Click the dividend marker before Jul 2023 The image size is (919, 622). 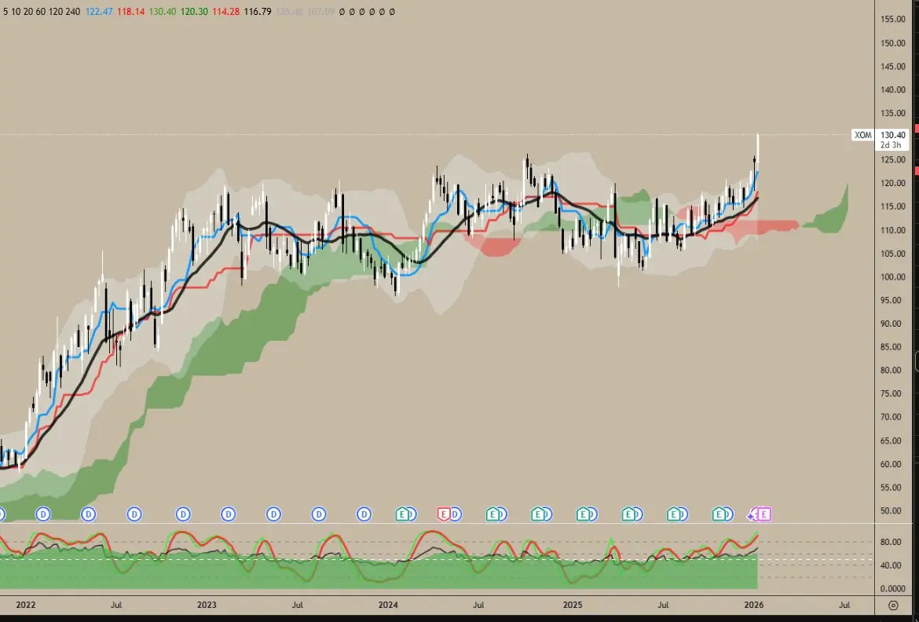point(273,514)
